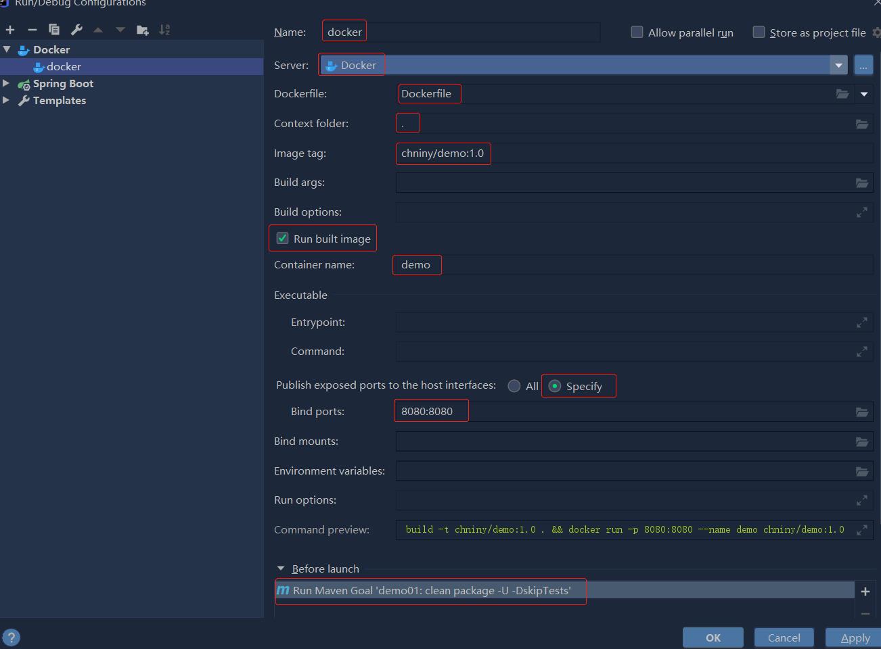This screenshot has width=881, height=649.
Task: Open Docker server settings ellipsis button
Action: click(863, 66)
